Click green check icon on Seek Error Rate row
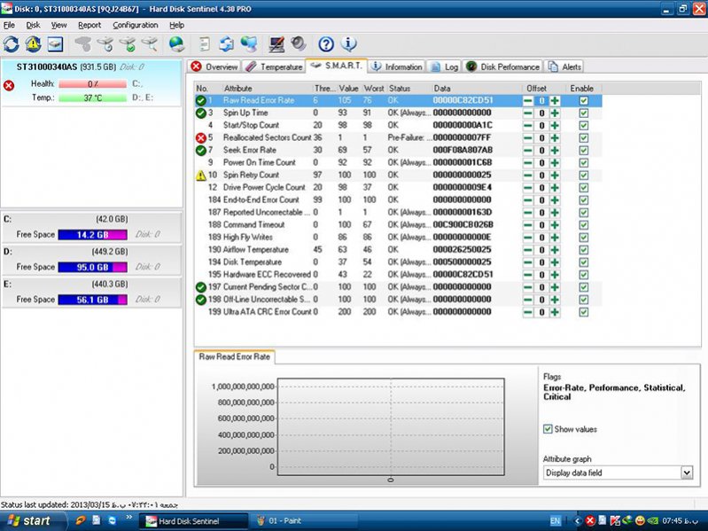Image resolution: width=708 pixels, height=531 pixels. tap(201, 151)
